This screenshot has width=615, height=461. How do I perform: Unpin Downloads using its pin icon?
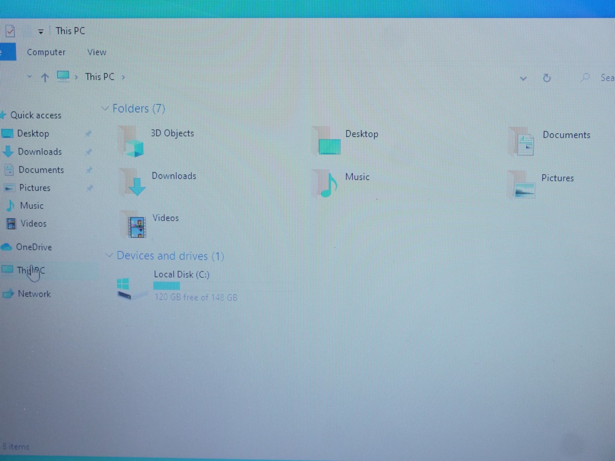(x=89, y=152)
